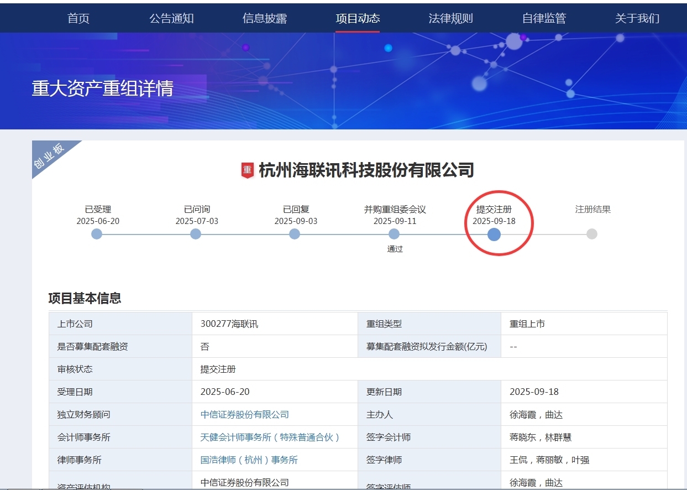Select the 并购重组委会议 timeline dot

[x=395, y=234]
